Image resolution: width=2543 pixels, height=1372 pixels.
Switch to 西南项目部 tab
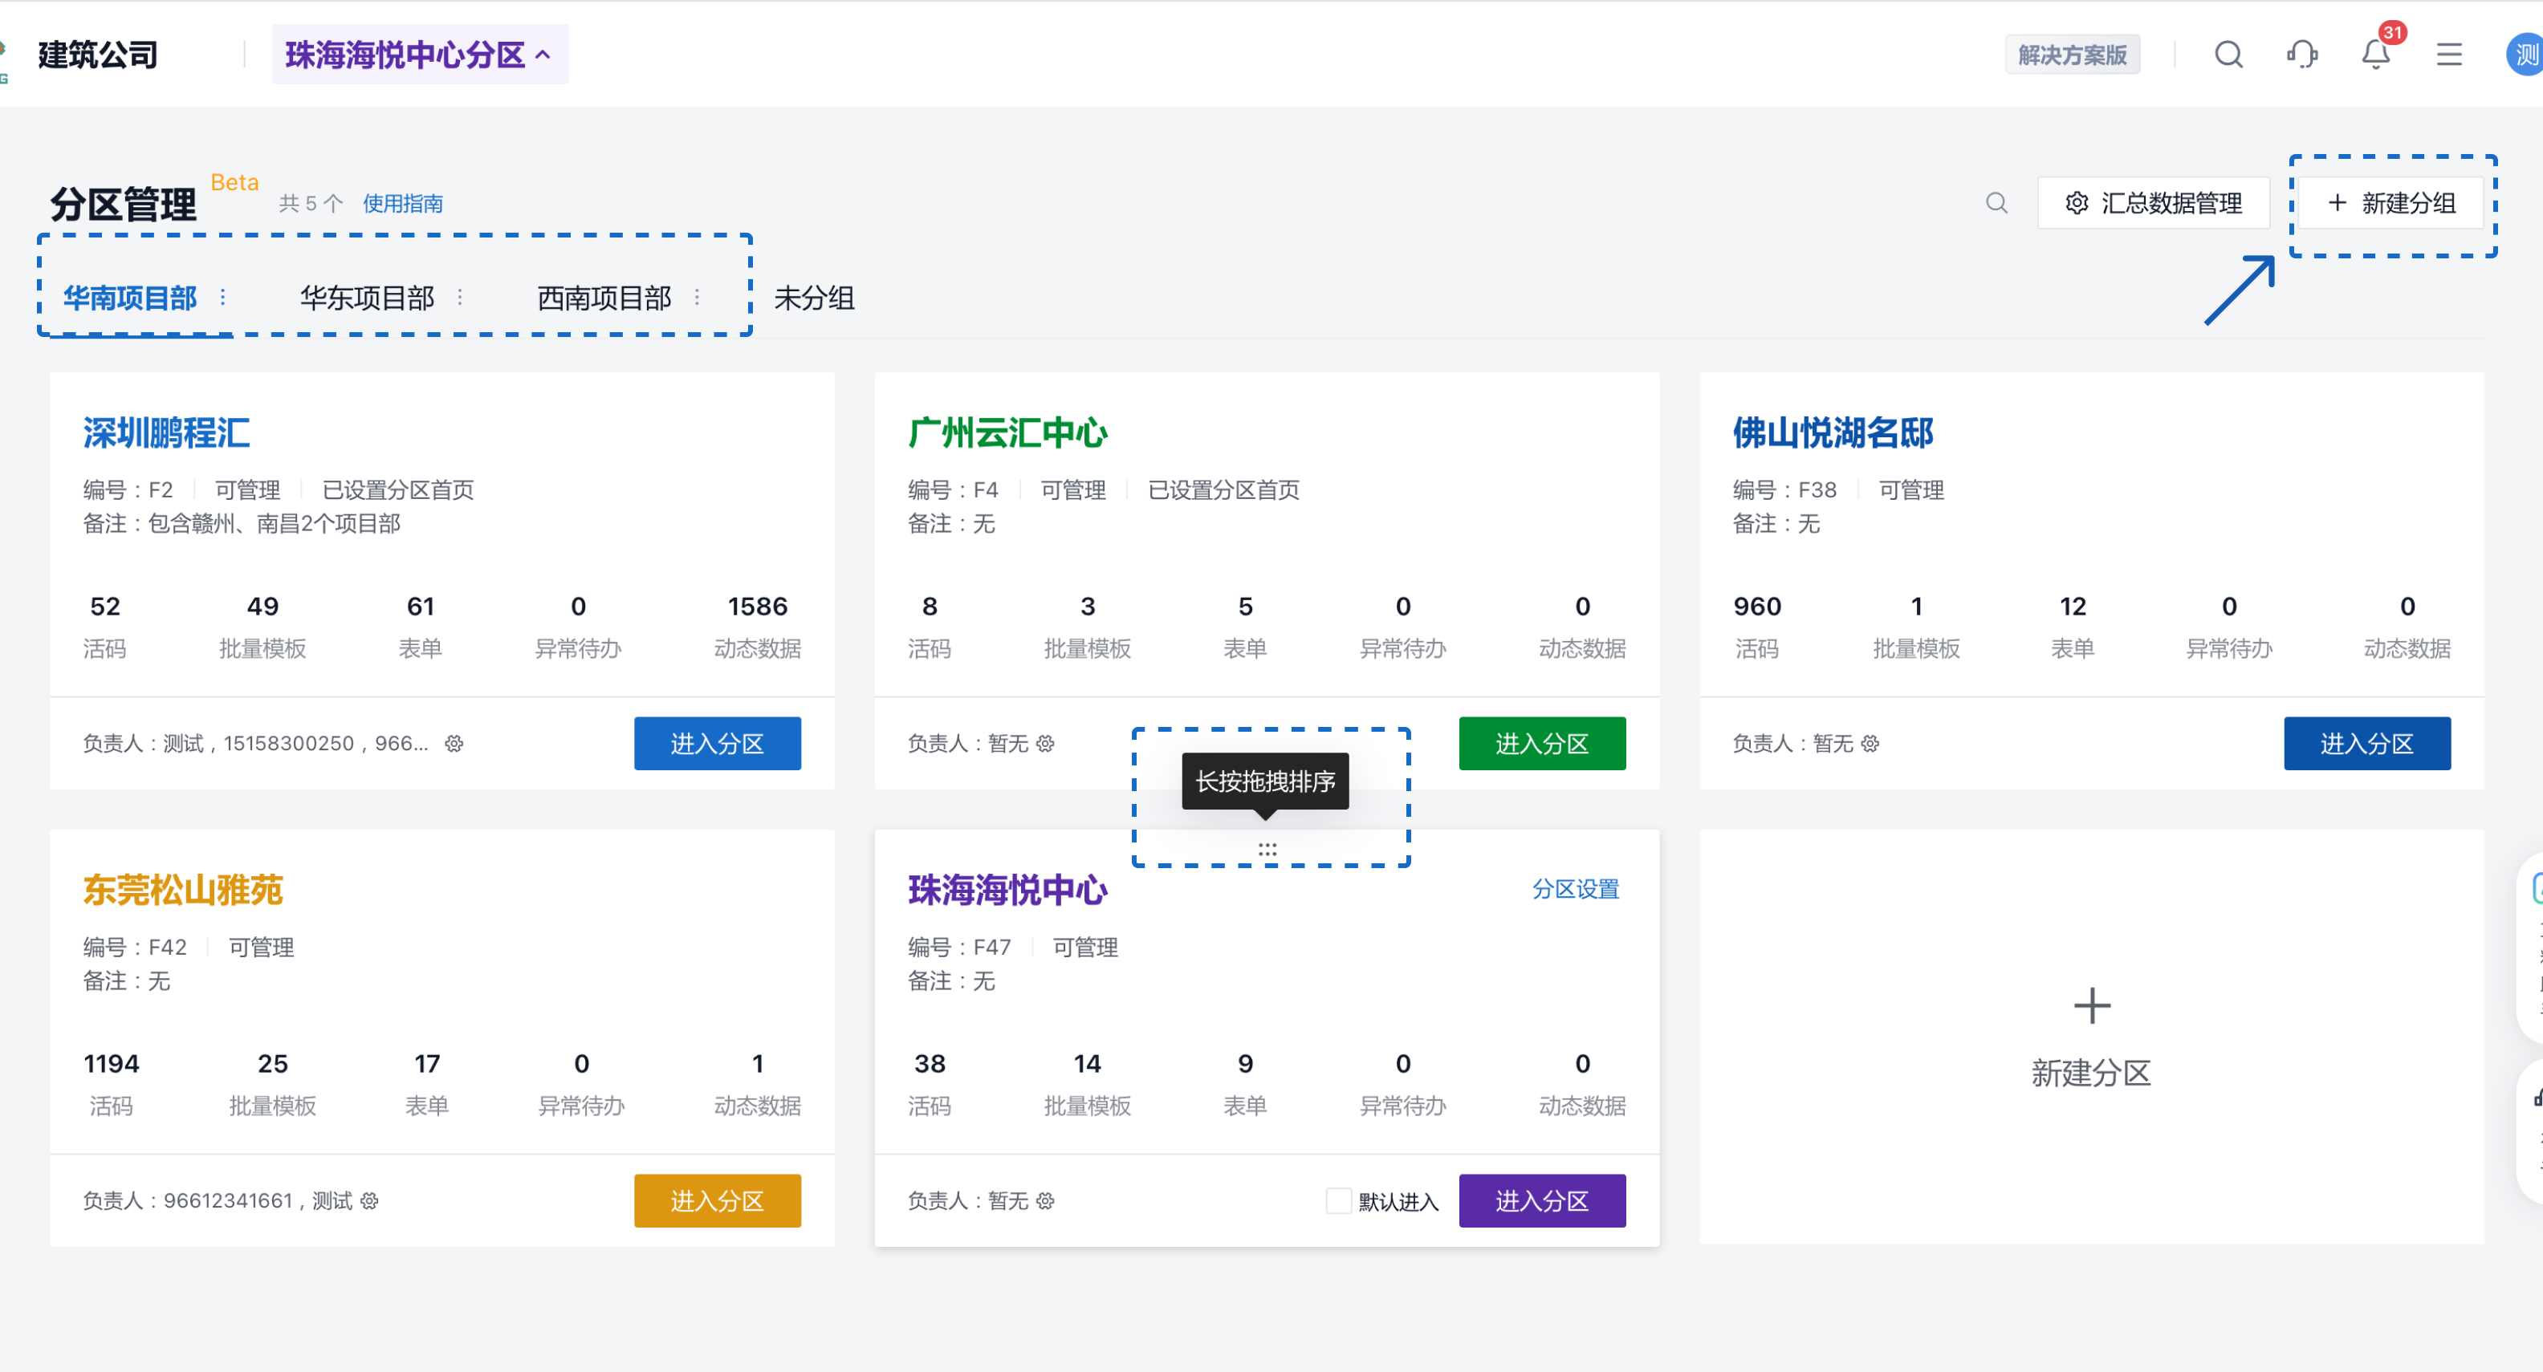(x=604, y=297)
